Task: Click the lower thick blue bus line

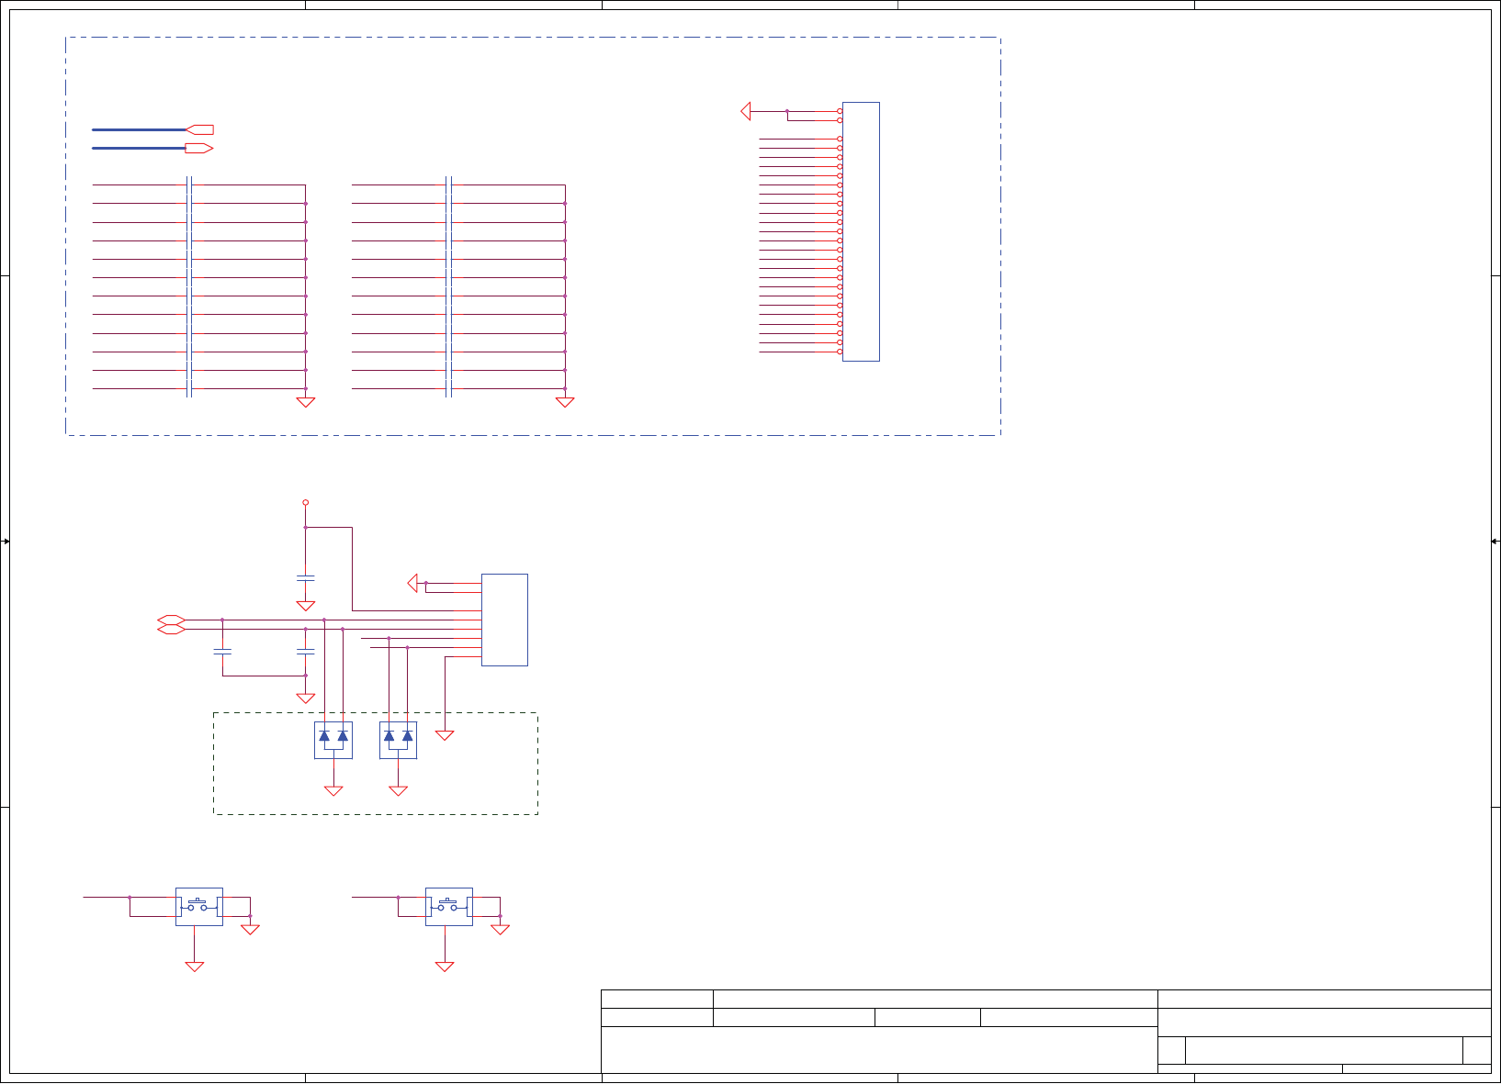Action: (x=139, y=148)
